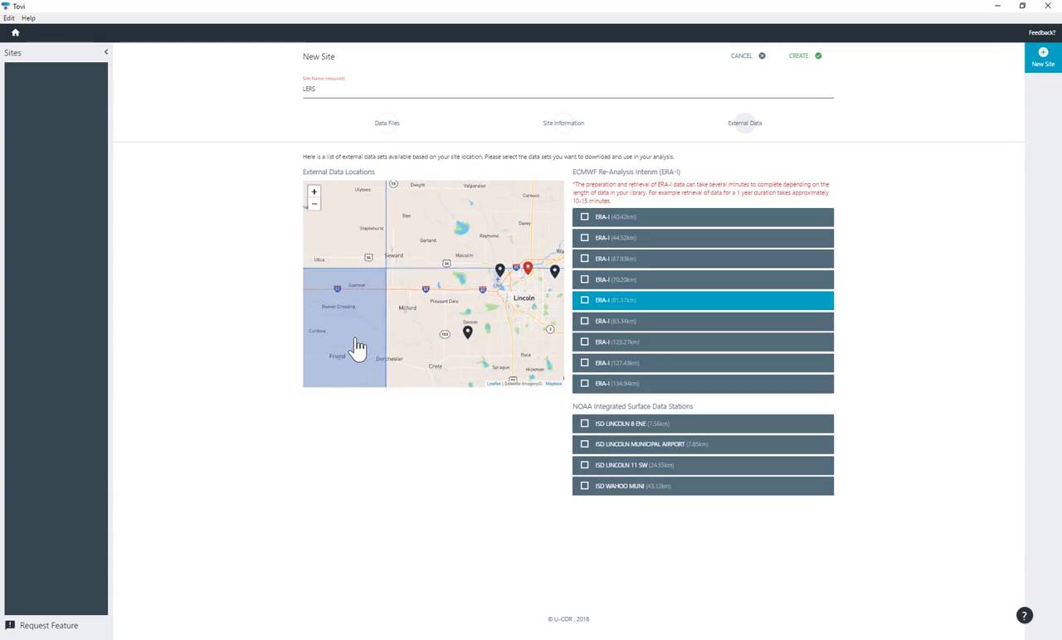The width and height of the screenshot is (1062, 640).
Task: Check the ERA-I 134.94km data set
Action: click(x=585, y=383)
